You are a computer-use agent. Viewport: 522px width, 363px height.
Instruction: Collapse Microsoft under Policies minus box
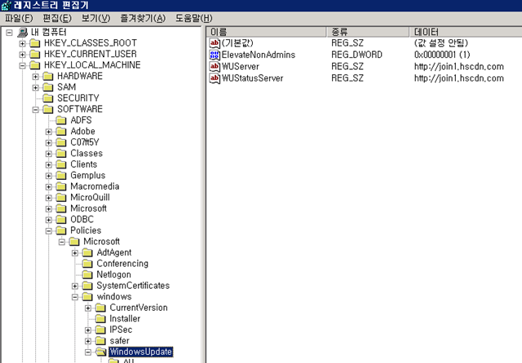[62, 242]
